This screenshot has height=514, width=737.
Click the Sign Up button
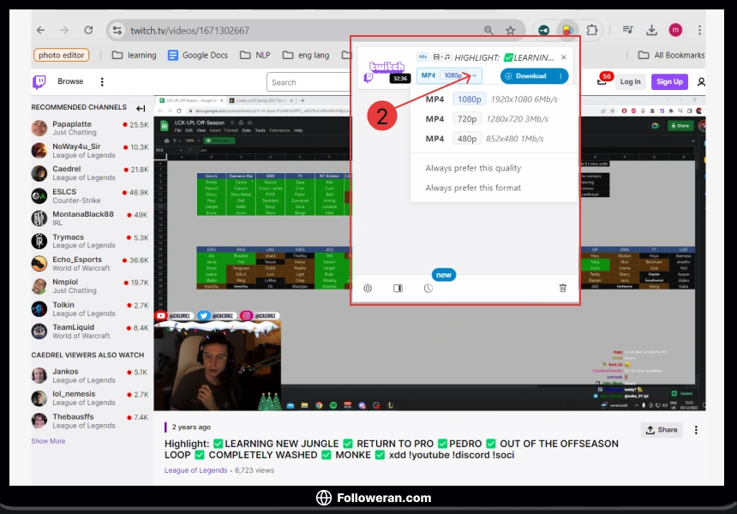click(668, 82)
